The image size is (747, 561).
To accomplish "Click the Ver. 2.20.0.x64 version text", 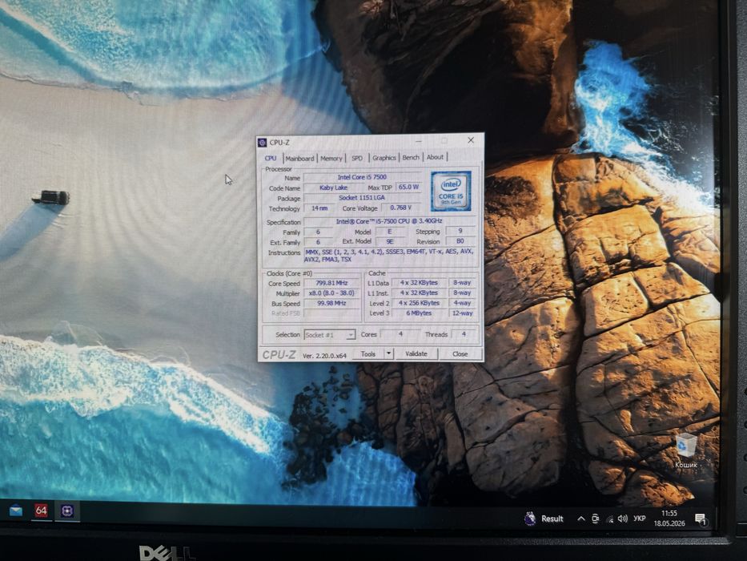I will [324, 355].
